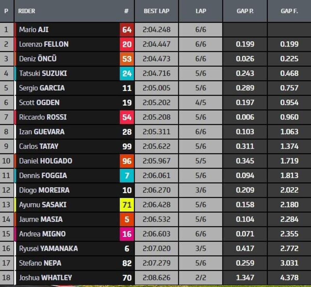311x287 pixels.
Task: Open rider Mario AJI's name
Action: (34, 30)
